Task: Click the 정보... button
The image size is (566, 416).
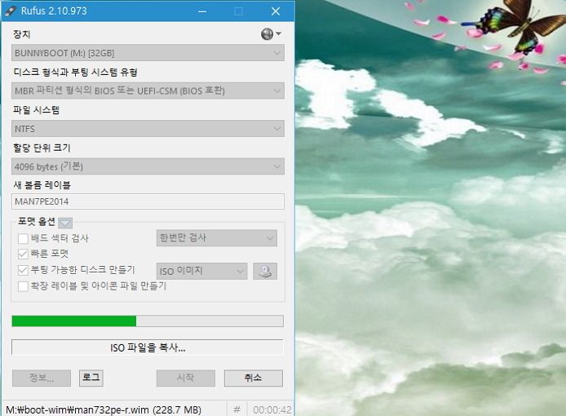Action: tap(42, 378)
